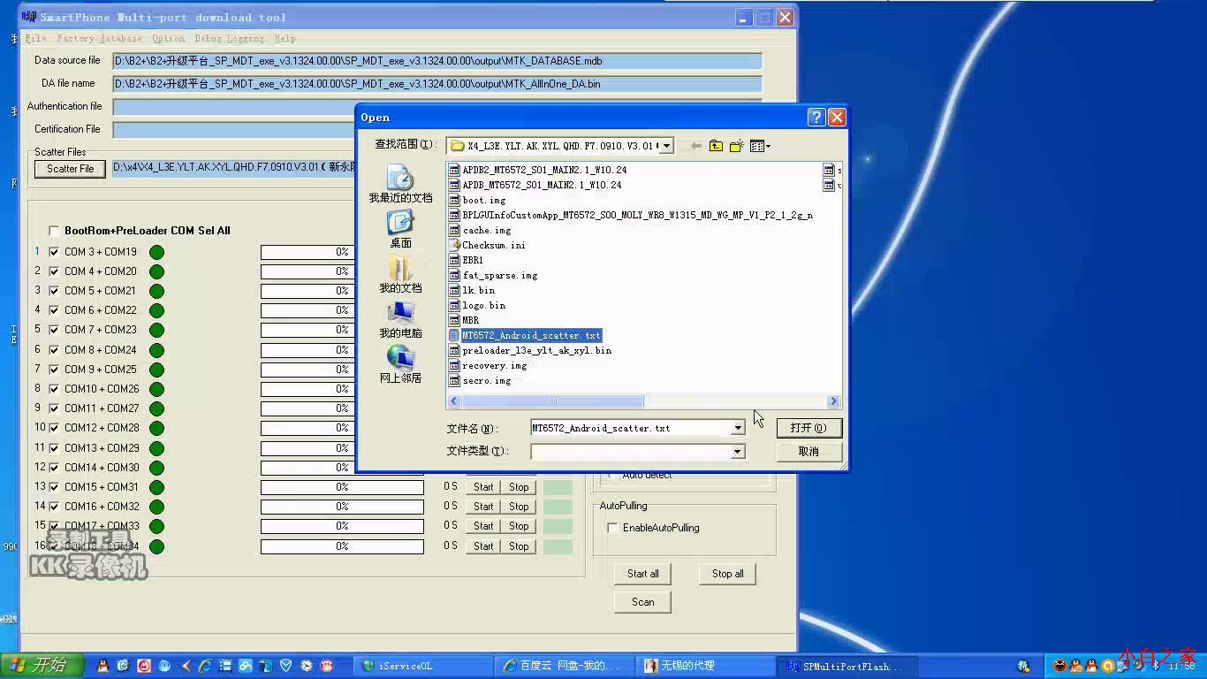Click the QQ penguin icon in quick launch
The image size is (1207, 679).
[x=103, y=666]
